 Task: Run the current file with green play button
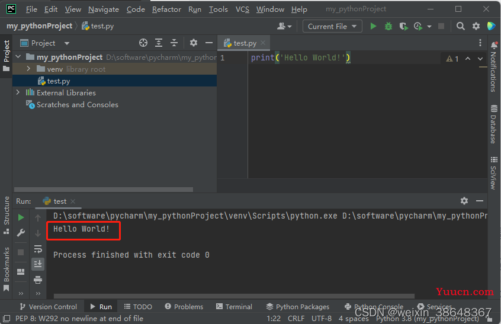point(373,26)
